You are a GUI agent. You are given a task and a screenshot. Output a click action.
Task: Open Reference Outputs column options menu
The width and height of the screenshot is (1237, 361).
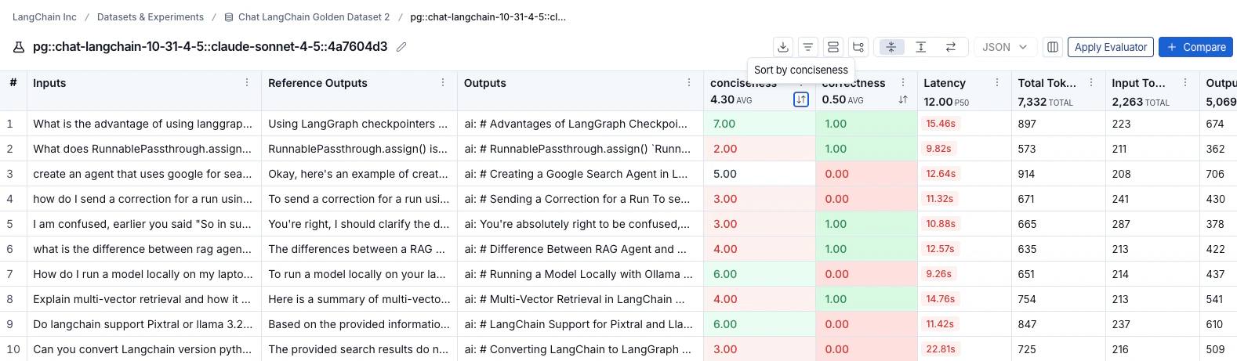[443, 82]
